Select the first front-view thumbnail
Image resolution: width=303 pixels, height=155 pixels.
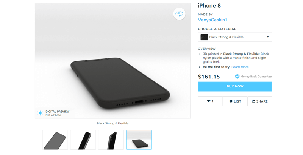click(x=55, y=140)
